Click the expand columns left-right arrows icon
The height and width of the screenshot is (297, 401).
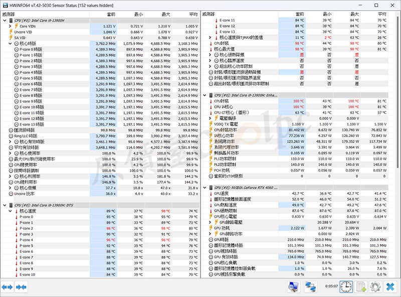(7, 287)
